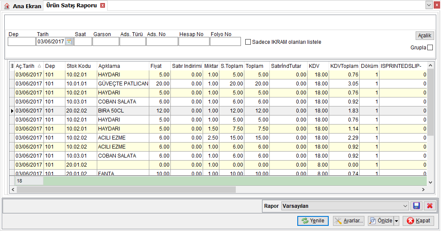Click the vertical scrollbar up arrow

coord(430,65)
